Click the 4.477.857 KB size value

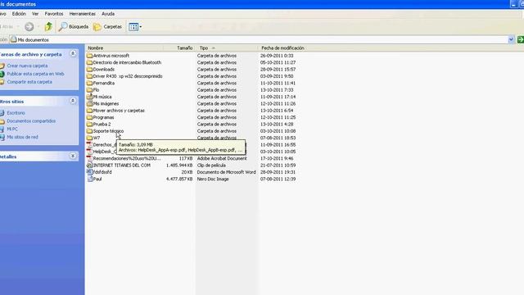(179, 179)
